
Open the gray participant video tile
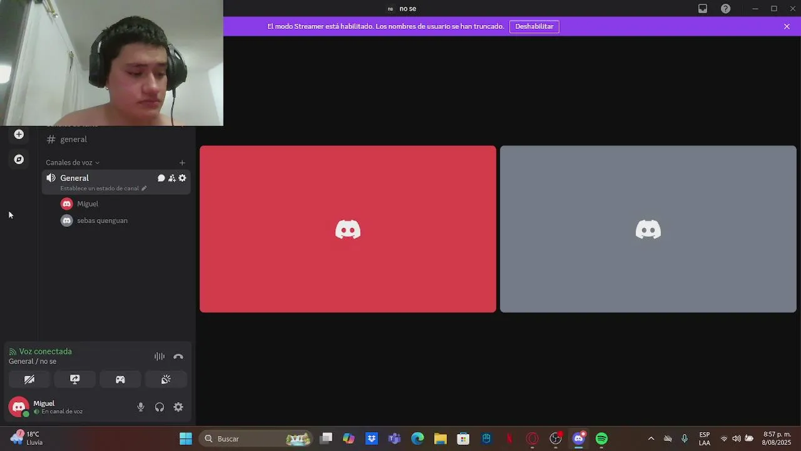click(648, 229)
